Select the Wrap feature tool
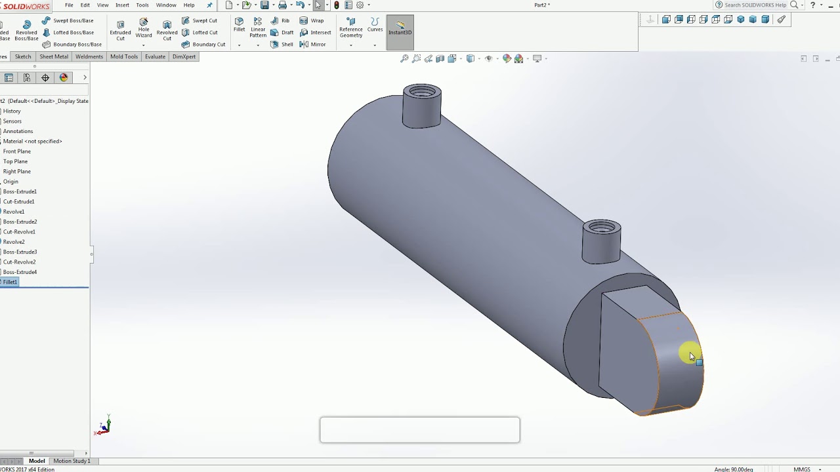Image resolution: width=840 pixels, height=472 pixels. coord(312,20)
